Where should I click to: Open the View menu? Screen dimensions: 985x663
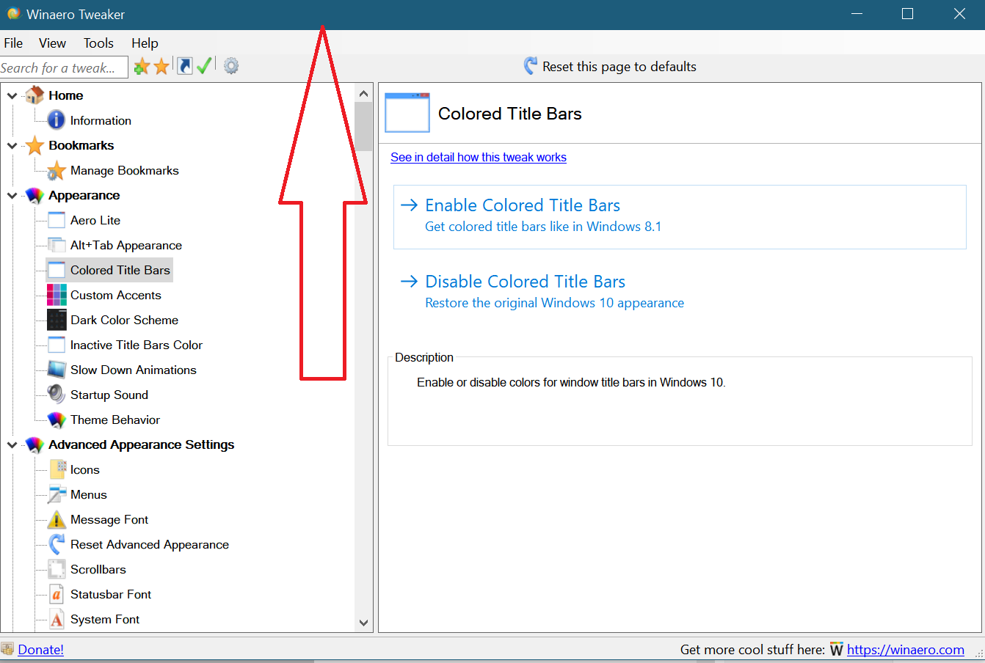52,43
